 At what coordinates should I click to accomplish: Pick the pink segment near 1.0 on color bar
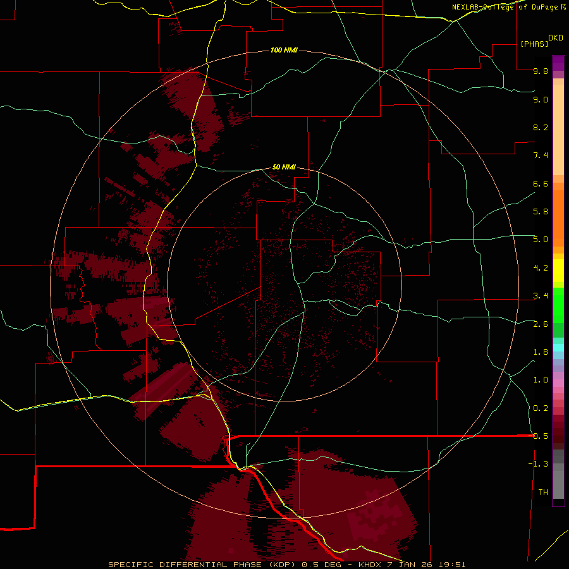[x=558, y=383]
